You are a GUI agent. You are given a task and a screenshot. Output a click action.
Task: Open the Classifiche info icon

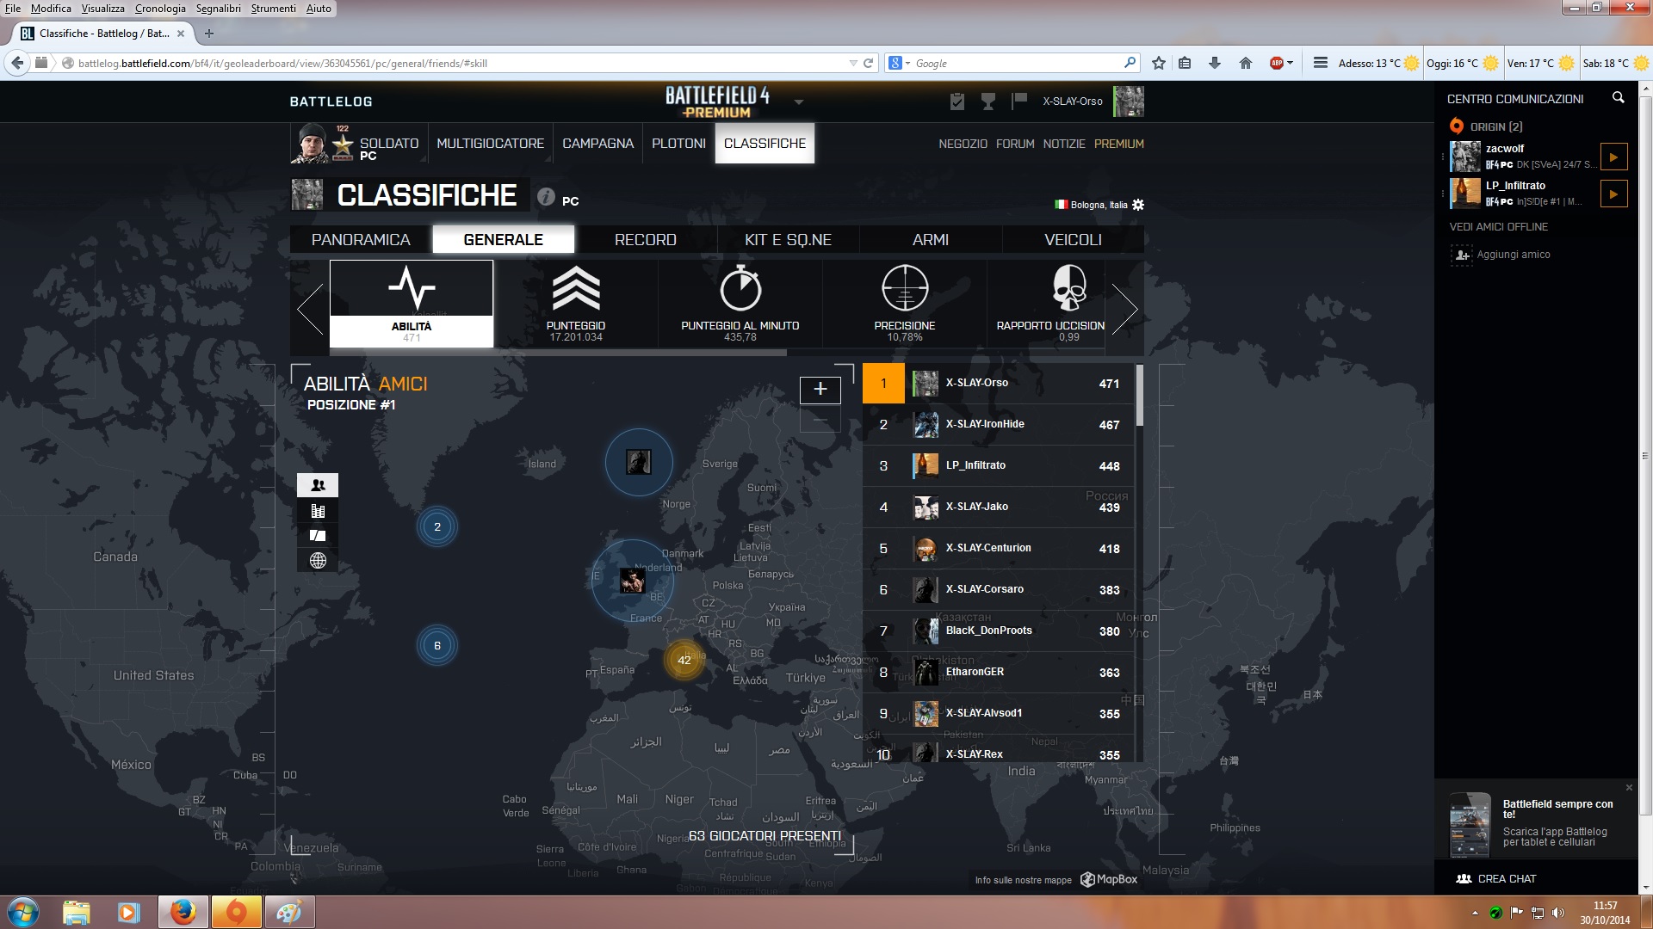pyautogui.click(x=546, y=197)
